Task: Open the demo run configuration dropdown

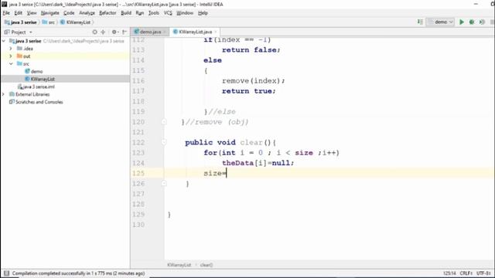Action: click(x=440, y=22)
